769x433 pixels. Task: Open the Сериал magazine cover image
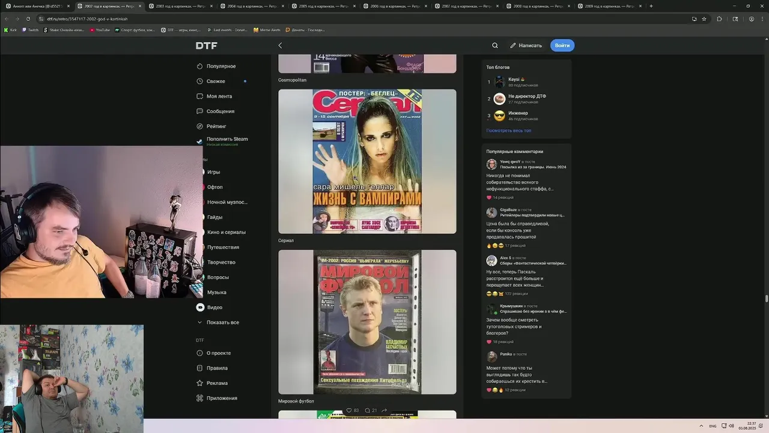point(367,161)
